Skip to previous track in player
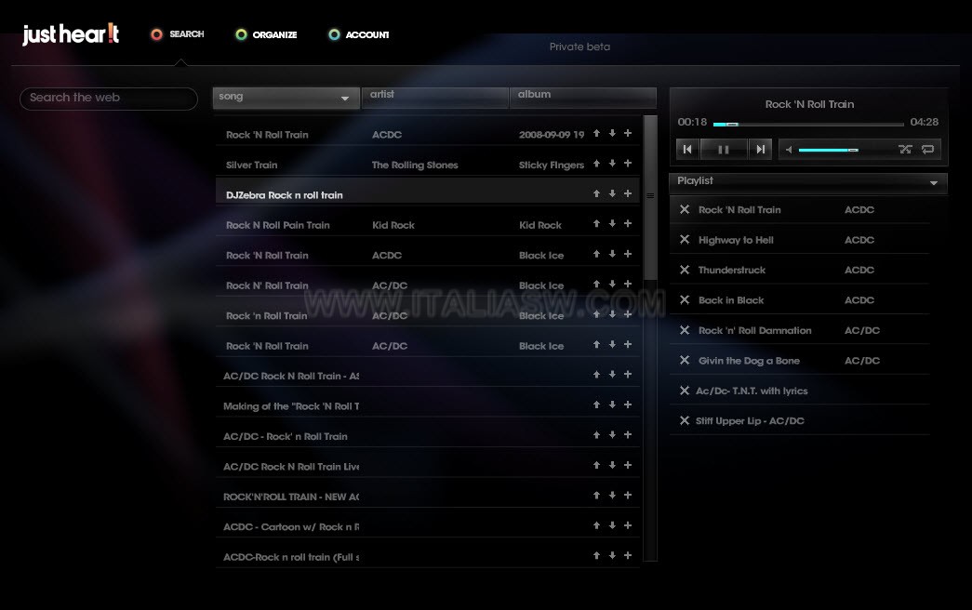 (x=687, y=149)
